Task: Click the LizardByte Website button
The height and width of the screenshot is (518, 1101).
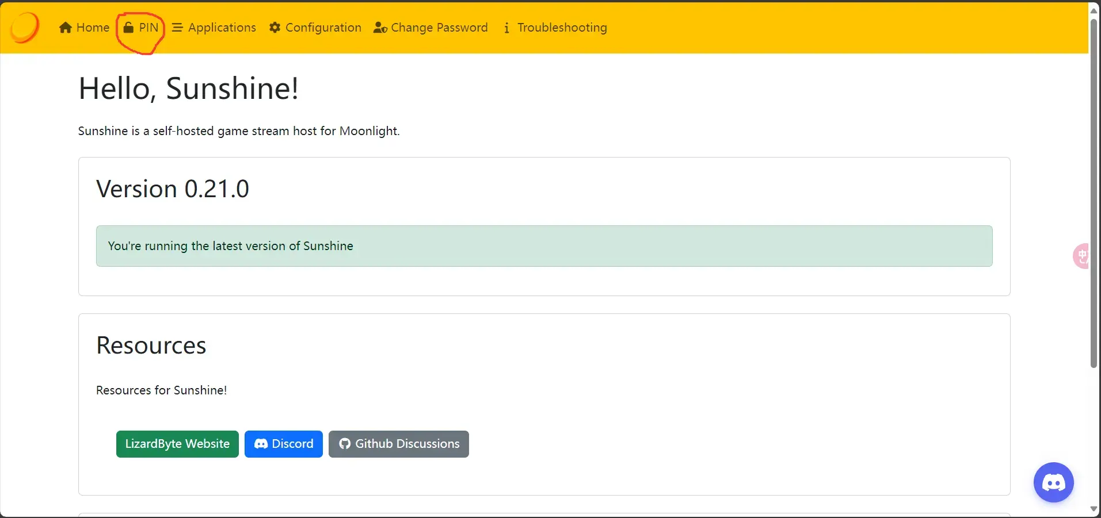Action: click(x=177, y=444)
